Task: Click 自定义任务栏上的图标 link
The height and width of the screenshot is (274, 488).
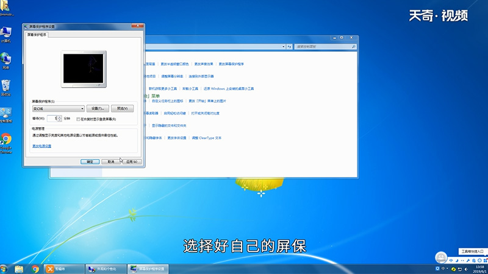Action: click(x=167, y=101)
